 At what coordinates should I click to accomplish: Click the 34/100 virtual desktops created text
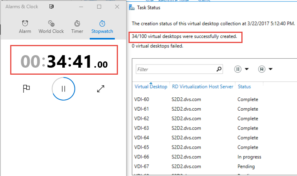[x=184, y=36]
